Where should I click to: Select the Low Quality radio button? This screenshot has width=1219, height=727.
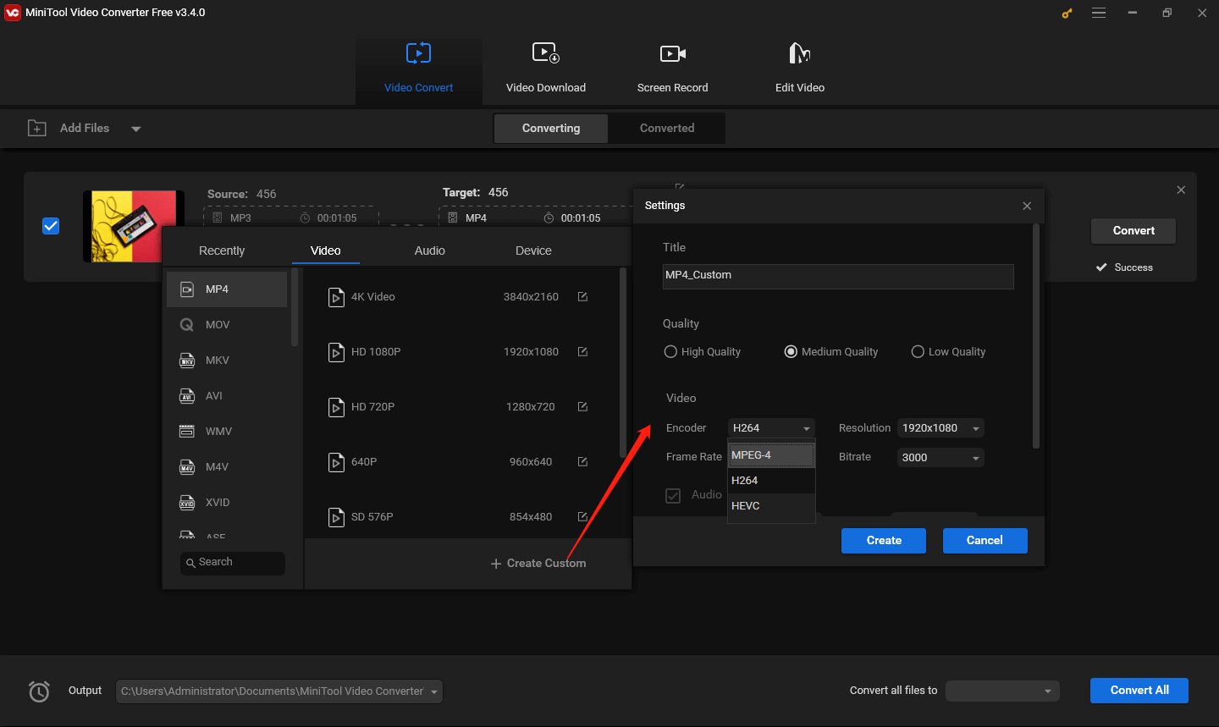[918, 351]
